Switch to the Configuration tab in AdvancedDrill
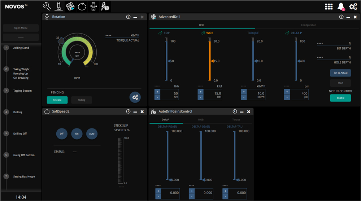 pyautogui.click(x=309, y=25)
